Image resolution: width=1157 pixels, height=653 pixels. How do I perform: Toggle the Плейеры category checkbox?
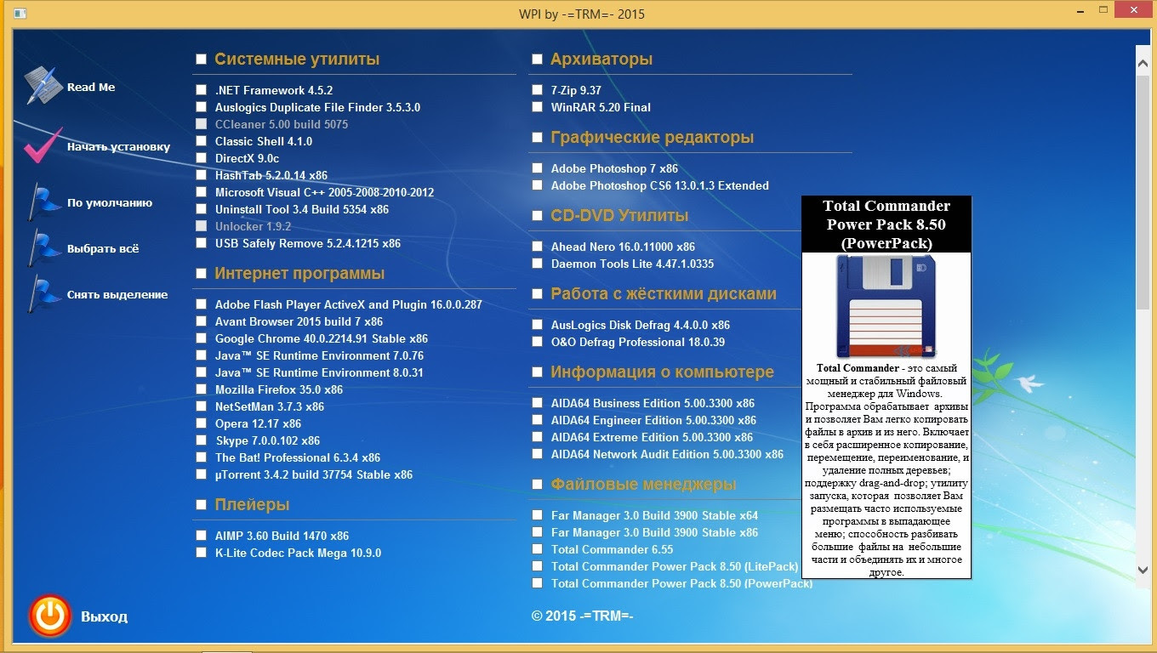click(x=201, y=505)
